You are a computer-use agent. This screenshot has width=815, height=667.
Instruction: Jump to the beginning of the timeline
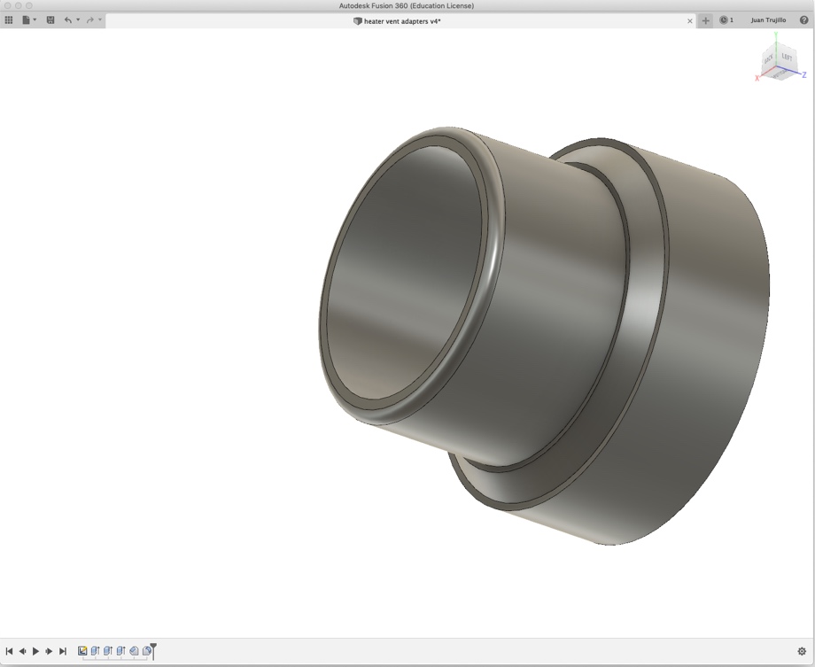coord(9,651)
